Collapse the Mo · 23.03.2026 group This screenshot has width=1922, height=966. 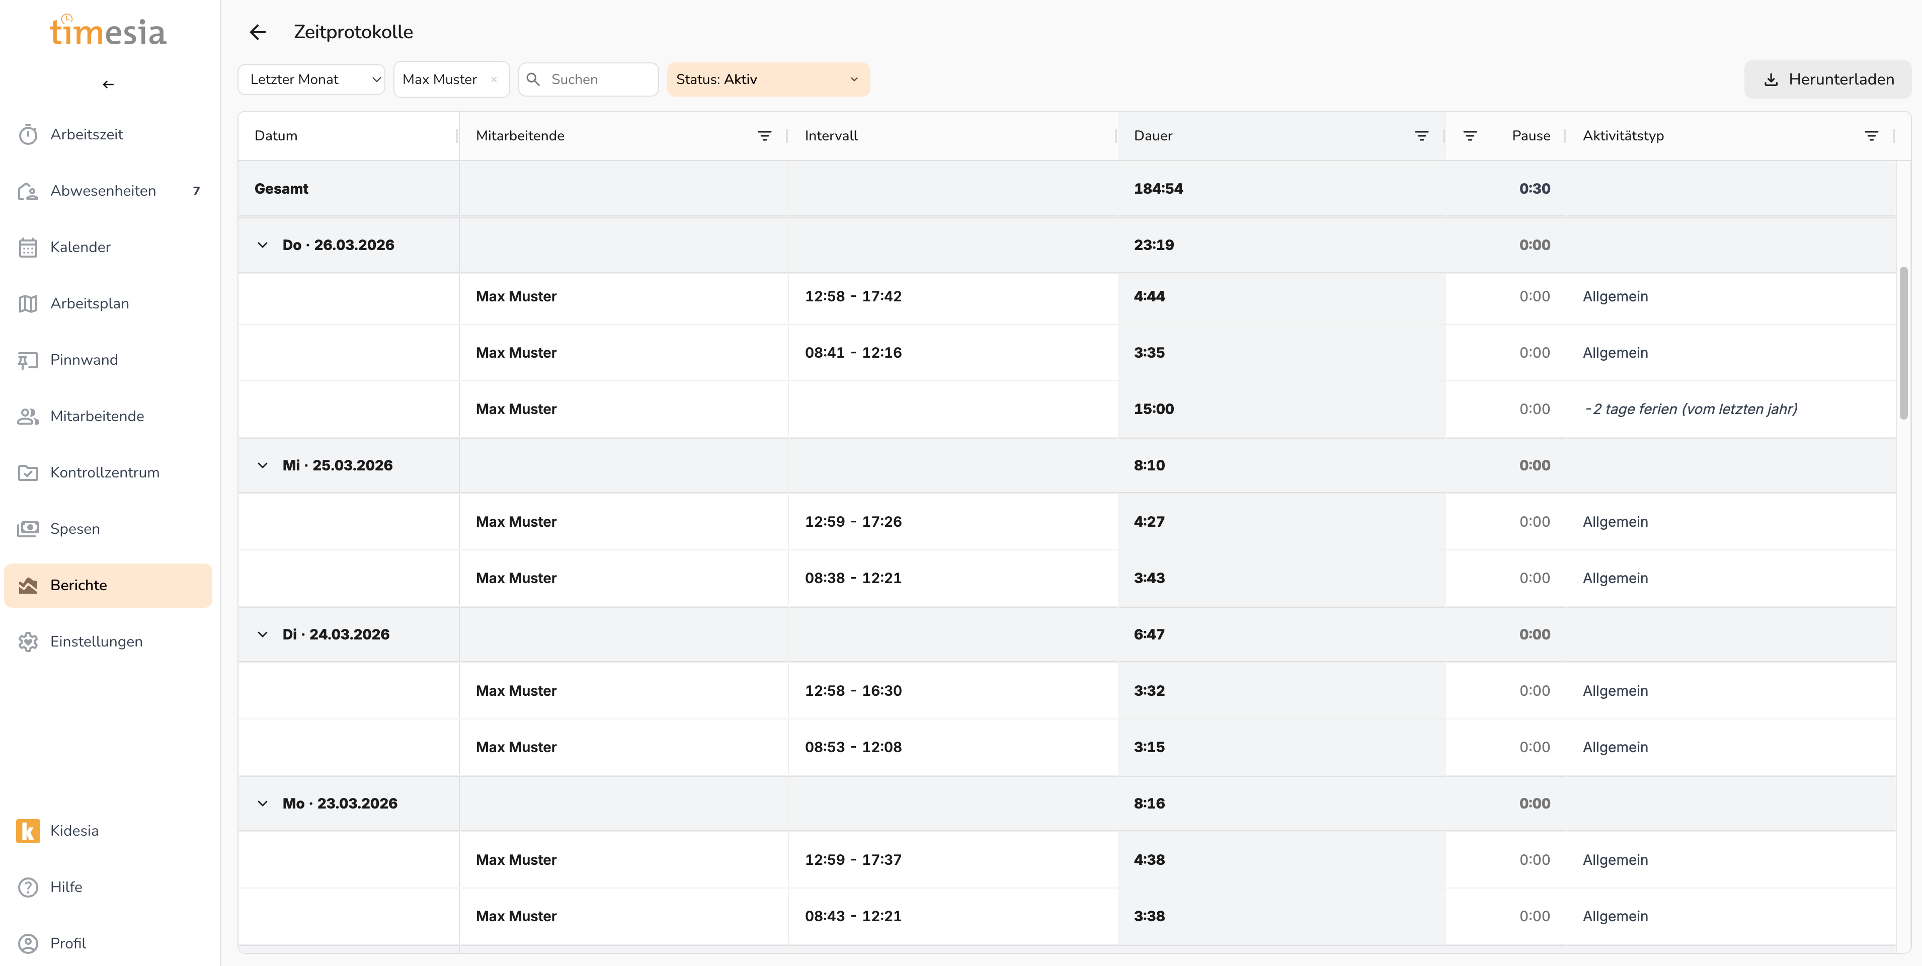coord(263,803)
